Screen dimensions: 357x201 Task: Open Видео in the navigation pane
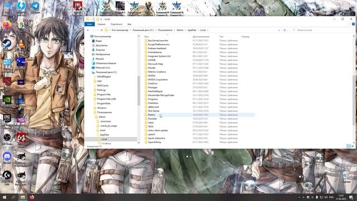(99, 41)
